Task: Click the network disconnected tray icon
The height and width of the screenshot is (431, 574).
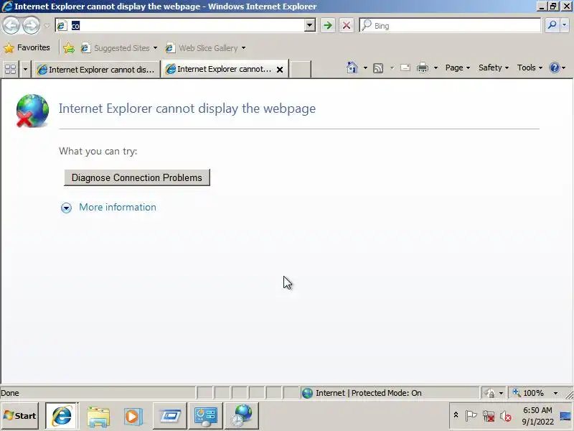Action: [x=489, y=416]
